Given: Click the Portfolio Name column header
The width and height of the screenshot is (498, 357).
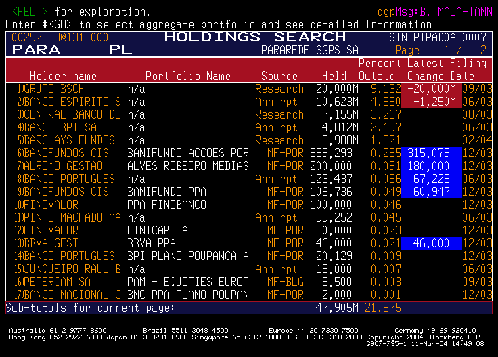Looking at the screenshot, I should (188, 76).
